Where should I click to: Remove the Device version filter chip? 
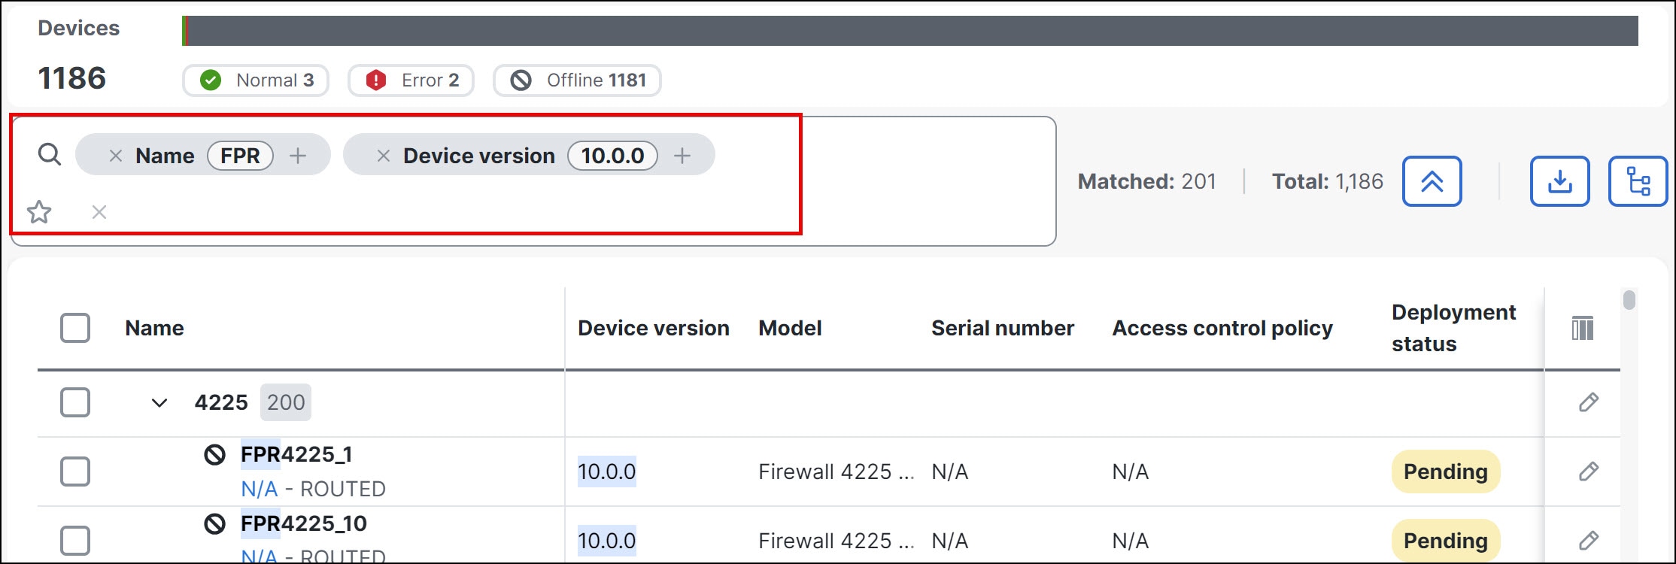[x=384, y=156]
